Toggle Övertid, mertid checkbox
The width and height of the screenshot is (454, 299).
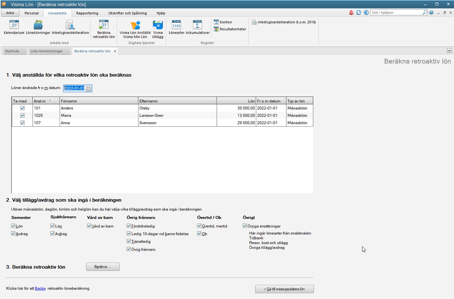tap(199, 226)
